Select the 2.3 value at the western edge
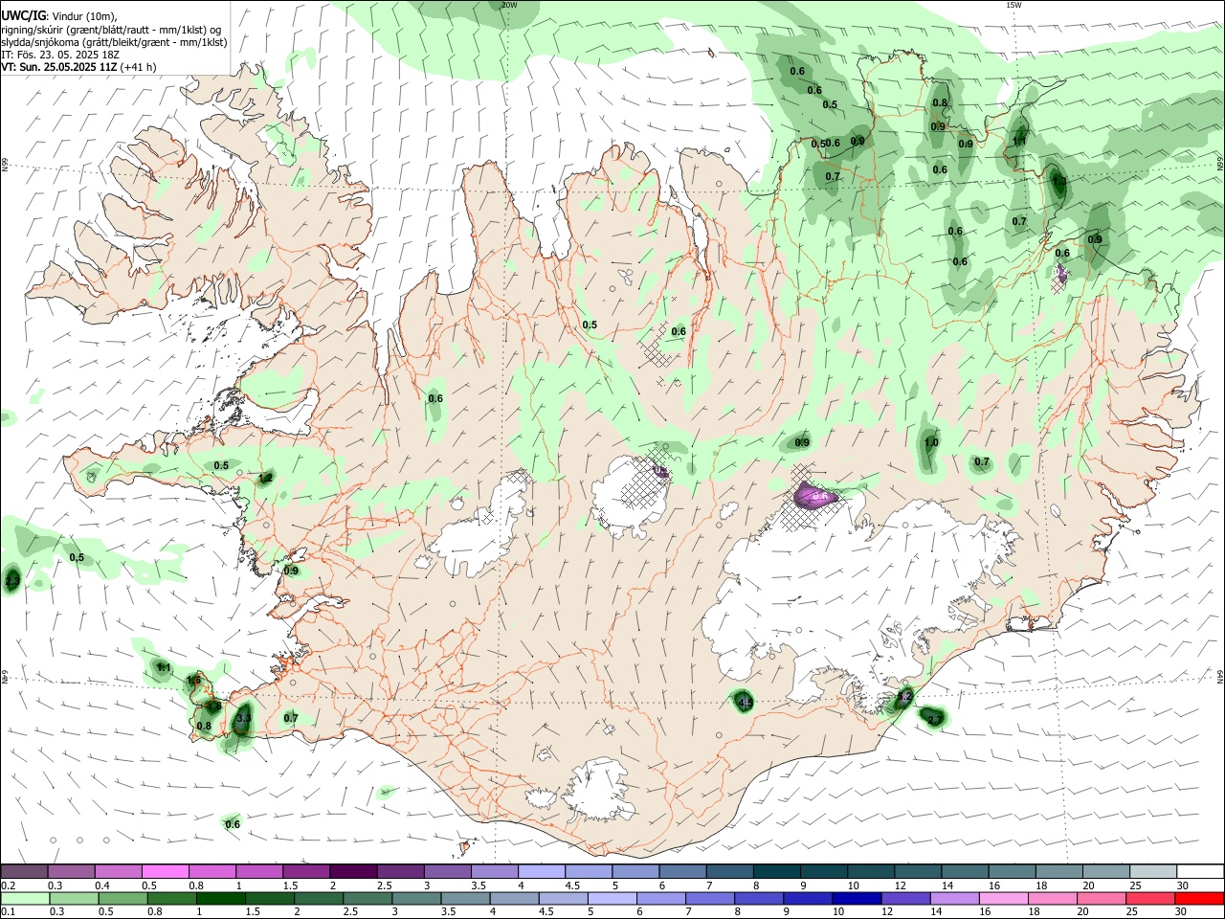 pos(11,581)
